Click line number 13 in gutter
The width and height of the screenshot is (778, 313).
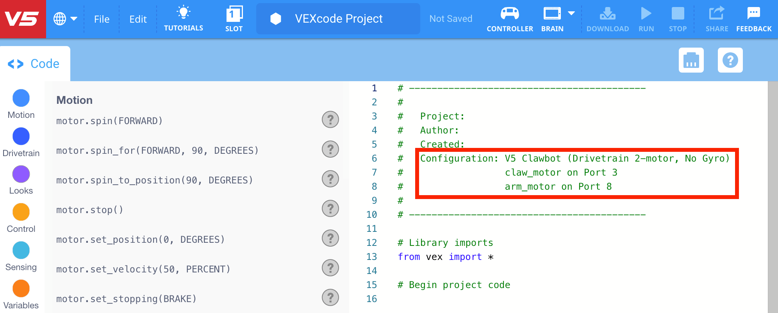point(372,257)
